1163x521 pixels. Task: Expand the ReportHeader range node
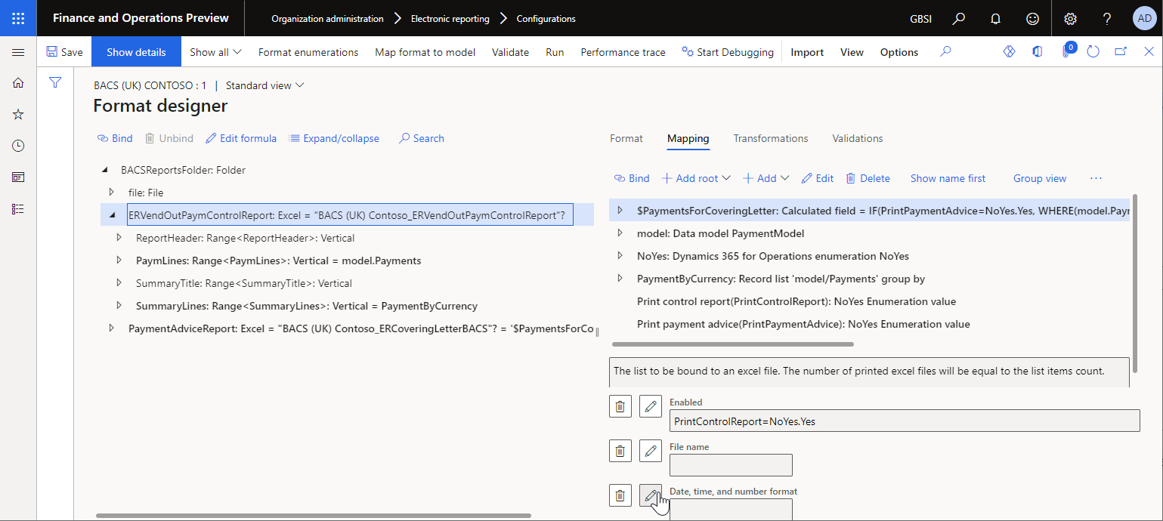[x=119, y=238]
